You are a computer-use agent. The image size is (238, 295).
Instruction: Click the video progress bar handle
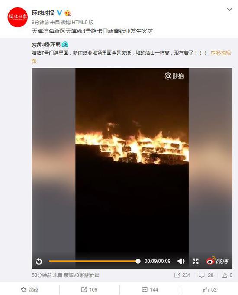click(138, 261)
